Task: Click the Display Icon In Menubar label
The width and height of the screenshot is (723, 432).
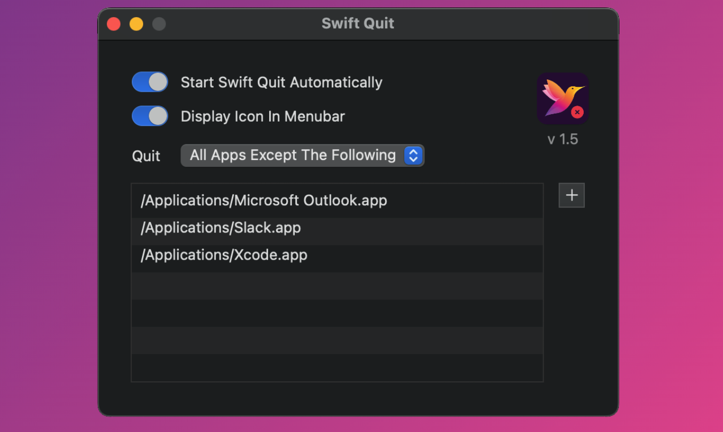Action: [x=263, y=116]
